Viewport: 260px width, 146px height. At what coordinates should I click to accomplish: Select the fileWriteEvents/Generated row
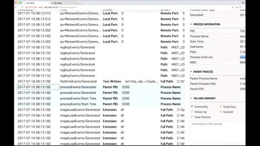101,82
